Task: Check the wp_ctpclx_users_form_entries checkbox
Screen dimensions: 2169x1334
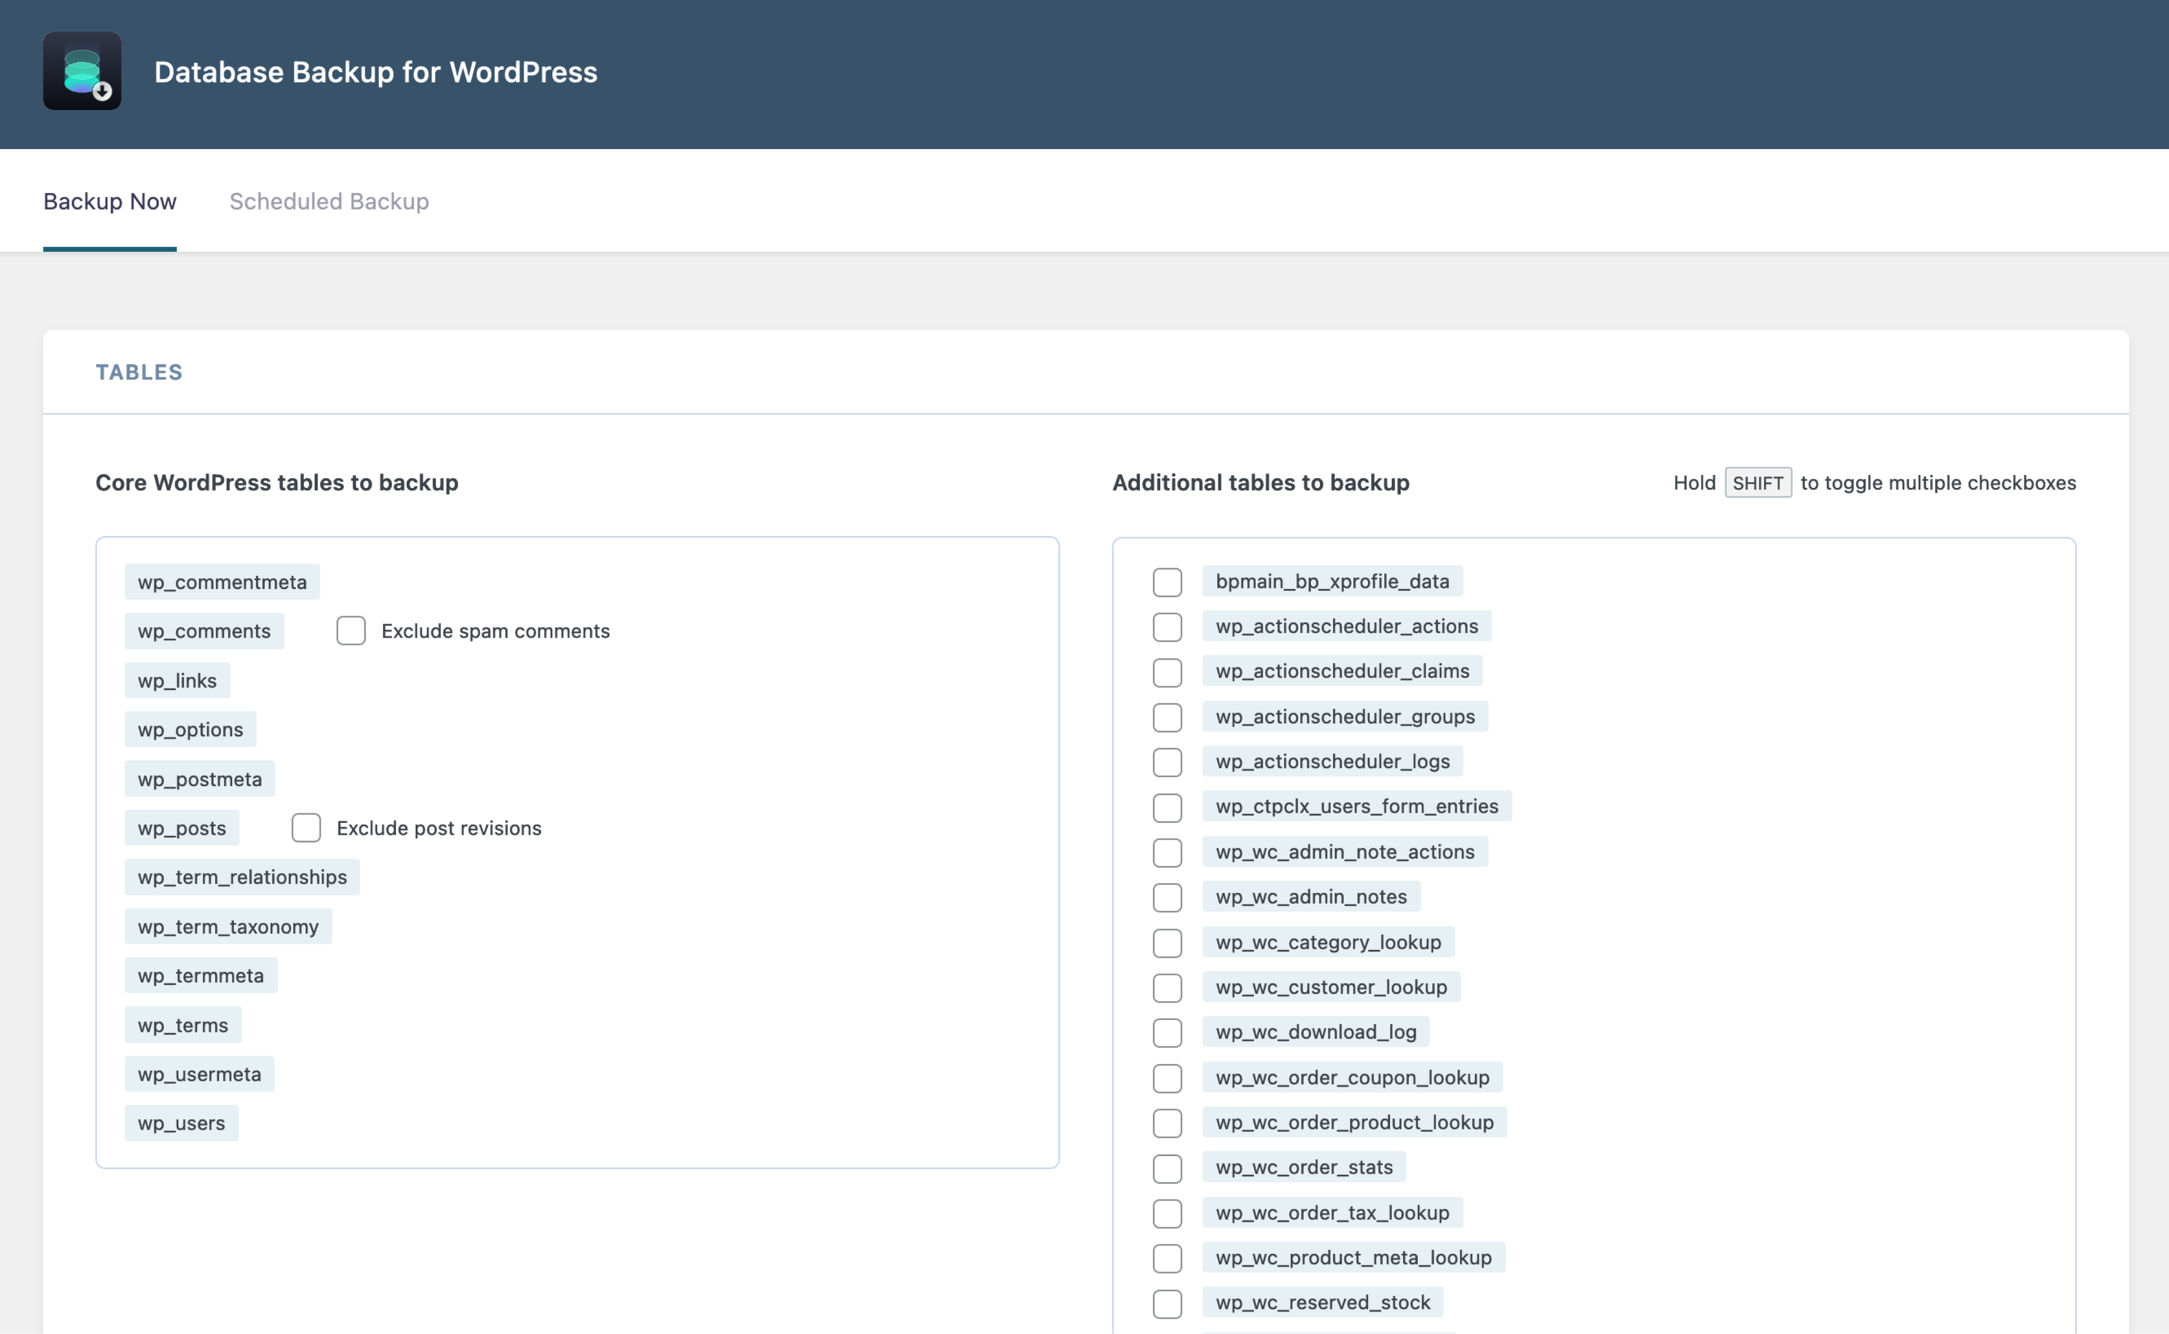Action: pos(1168,807)
